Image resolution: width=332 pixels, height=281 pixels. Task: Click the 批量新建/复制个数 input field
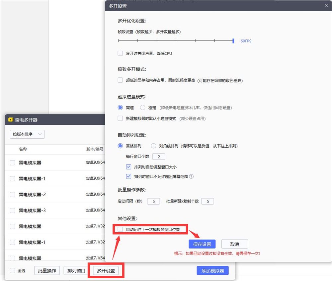(207, 201)
